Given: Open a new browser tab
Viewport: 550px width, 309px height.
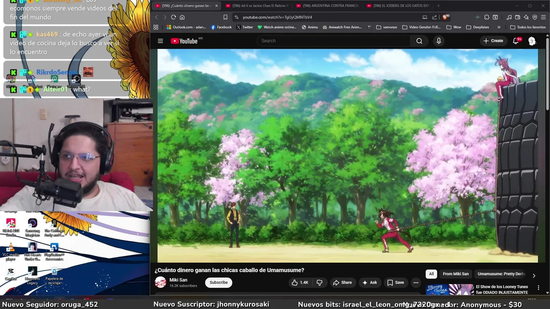Looking at the screenshot, I should pos(438,6).
